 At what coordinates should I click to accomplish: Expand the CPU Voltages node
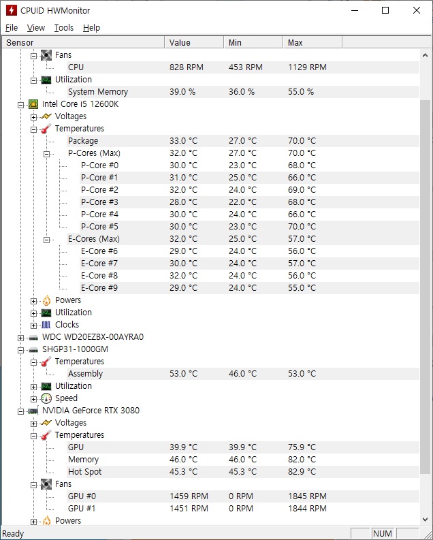pos(34,117)
